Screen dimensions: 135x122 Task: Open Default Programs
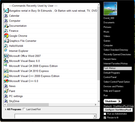point(112,73)
